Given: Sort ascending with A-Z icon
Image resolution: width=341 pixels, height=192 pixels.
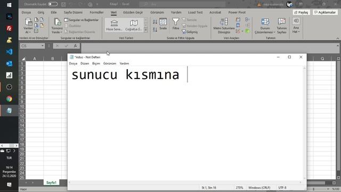Looking at the screenshot, I should [x=155, y=21].
